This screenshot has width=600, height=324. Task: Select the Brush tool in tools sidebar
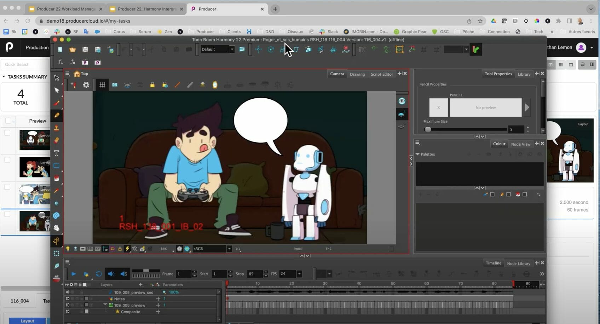pyautogui.click(x=57, y=103)
